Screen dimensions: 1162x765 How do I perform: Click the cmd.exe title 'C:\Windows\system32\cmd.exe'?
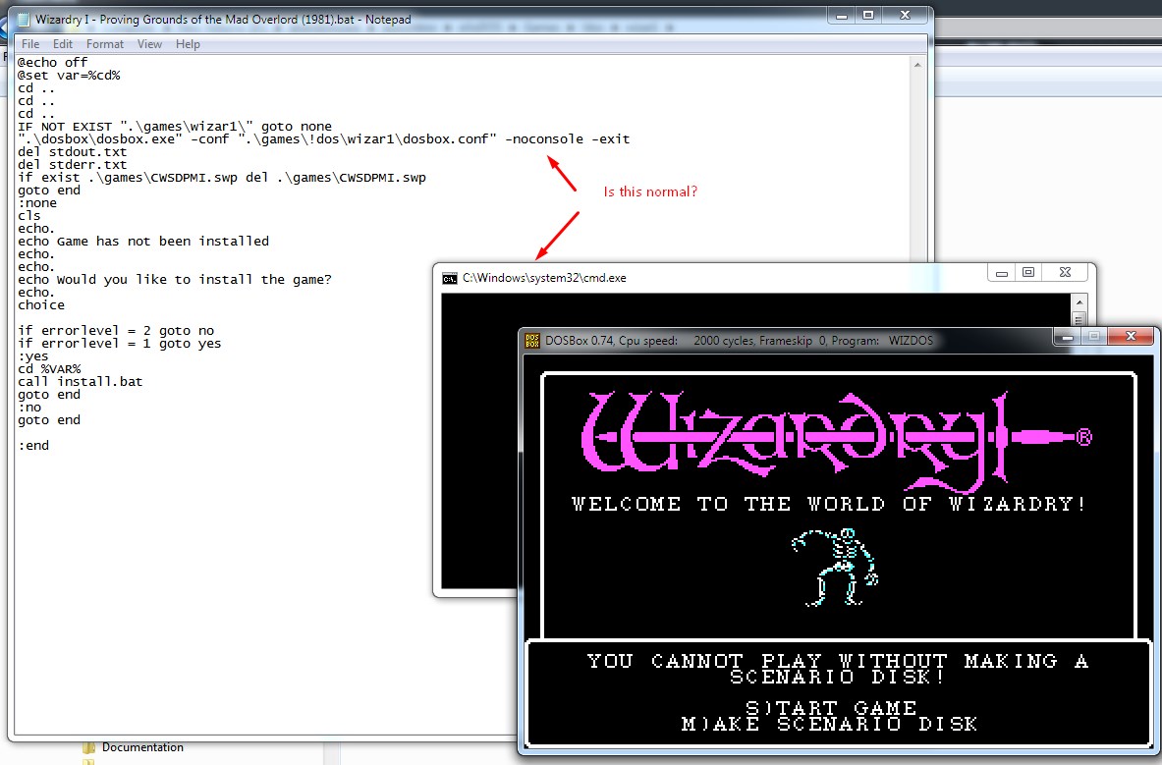tap(544, 279)
